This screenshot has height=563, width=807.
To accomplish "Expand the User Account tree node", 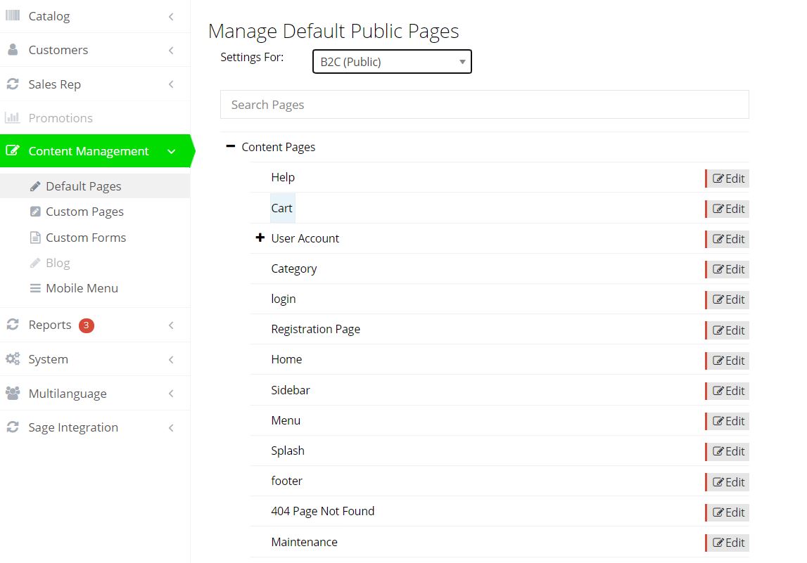I will pyautogui.click(x=260, y=238).
